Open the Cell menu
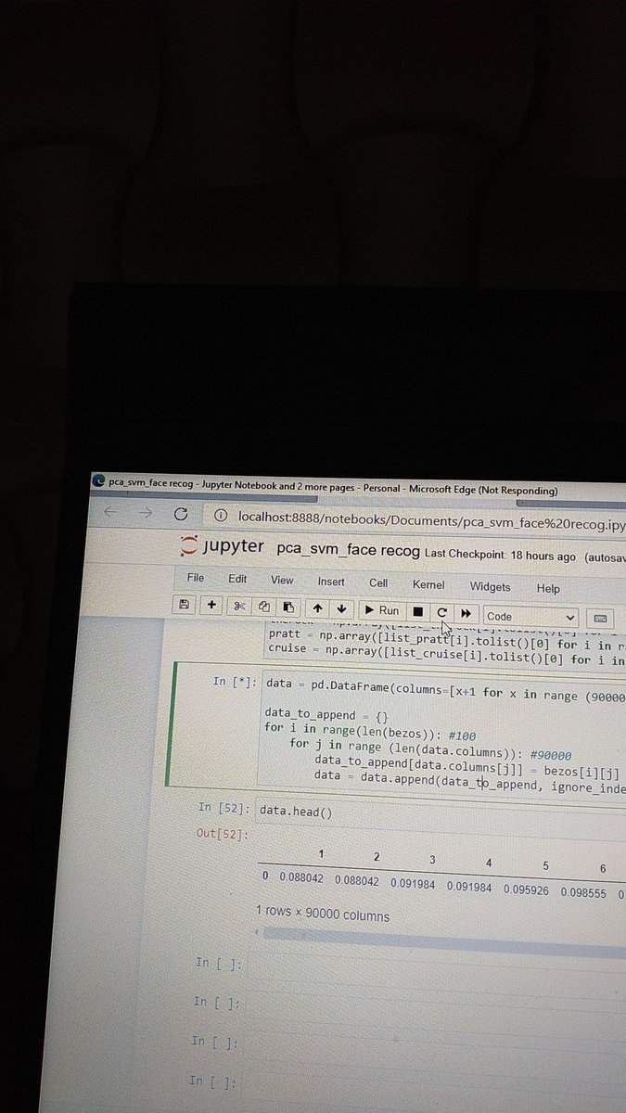 [x=378, y=583]
